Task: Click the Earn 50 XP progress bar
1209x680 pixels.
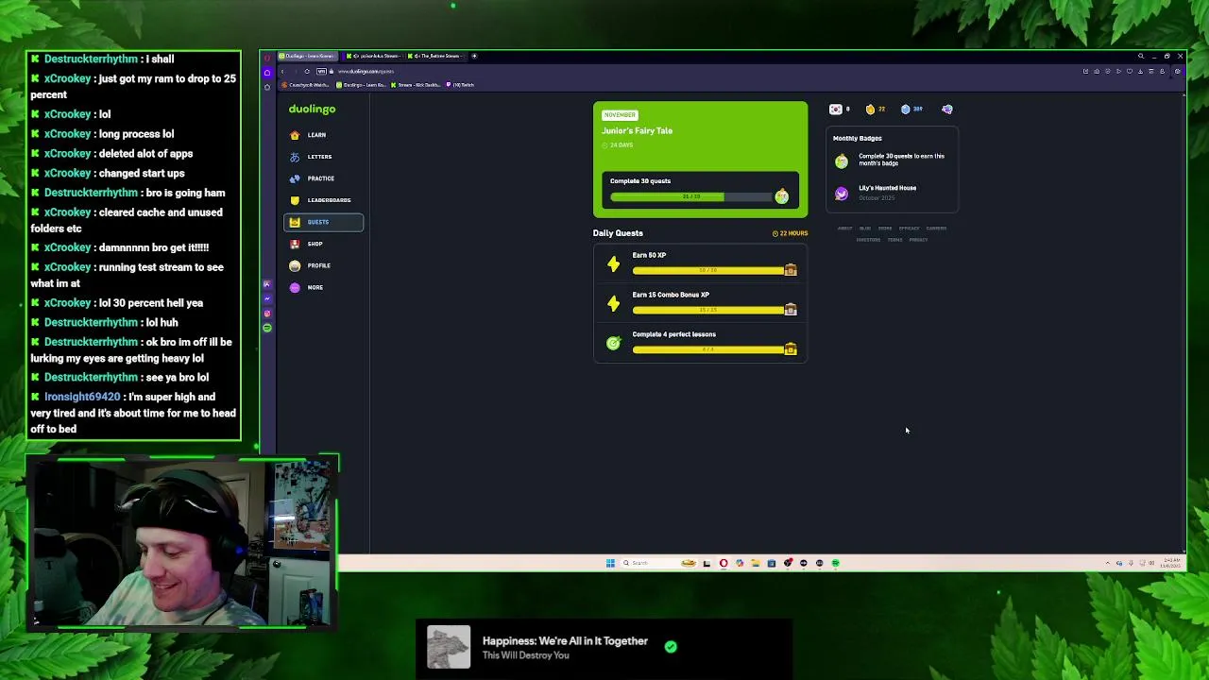Action: [x=708, y=271]
